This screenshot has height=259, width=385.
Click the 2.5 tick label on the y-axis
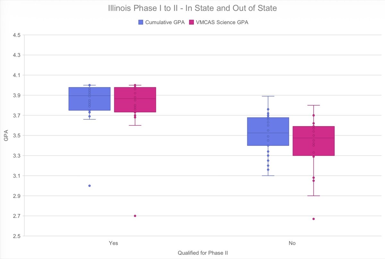[x=16, y=236]
